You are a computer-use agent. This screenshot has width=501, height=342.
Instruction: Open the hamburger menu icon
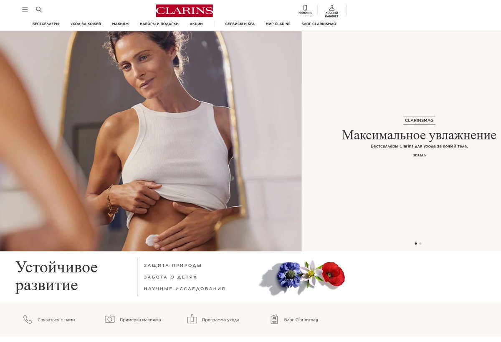25,9
